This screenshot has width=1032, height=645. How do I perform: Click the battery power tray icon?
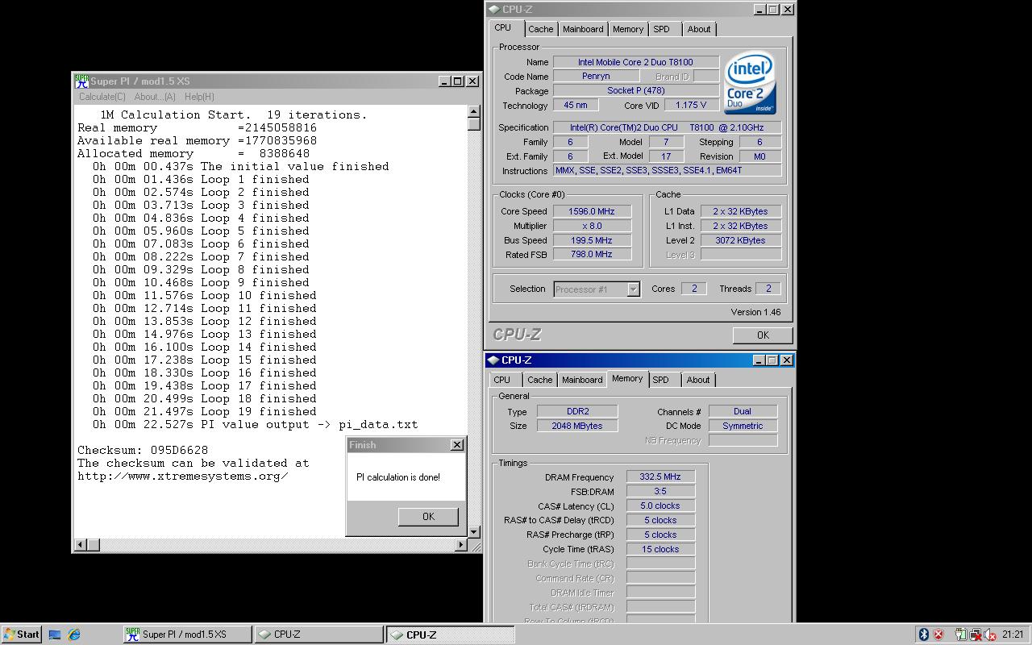pos(961,635)
